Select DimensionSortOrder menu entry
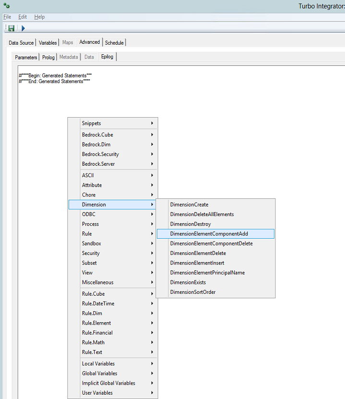This screenshot has height=399, width=345. [x=192, y=292]
